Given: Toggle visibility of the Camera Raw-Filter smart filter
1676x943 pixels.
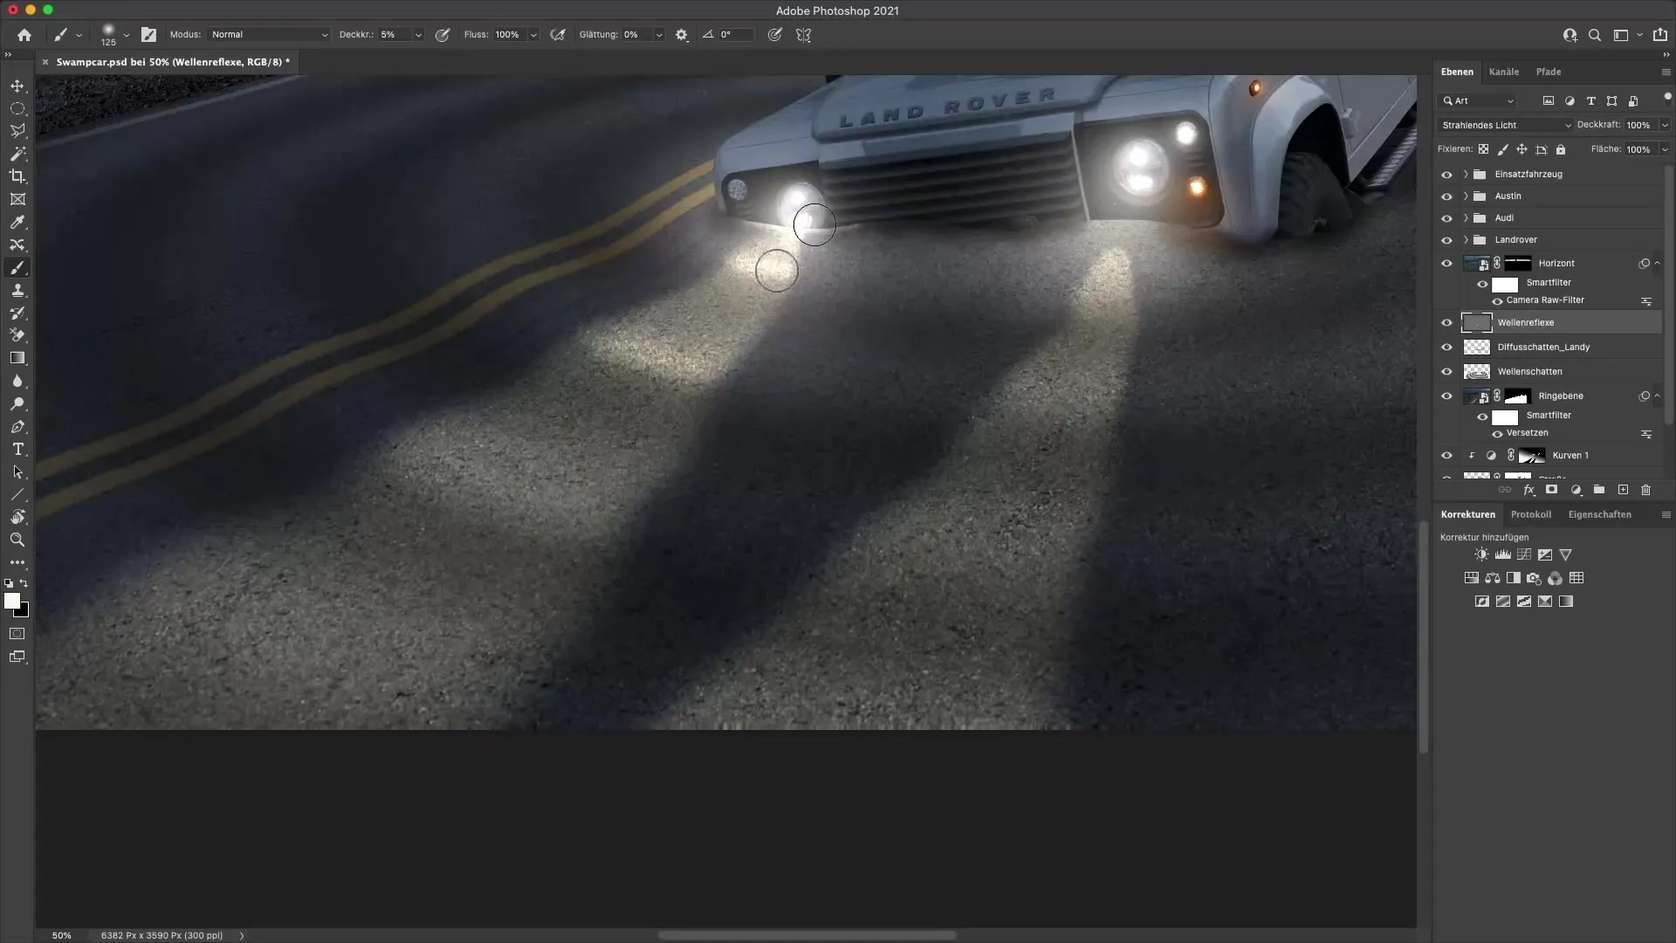Looking at the screenshot, I should pyautogui.click(x=1497, y=300).
